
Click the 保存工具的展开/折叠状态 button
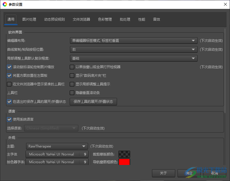coord(93,102)
